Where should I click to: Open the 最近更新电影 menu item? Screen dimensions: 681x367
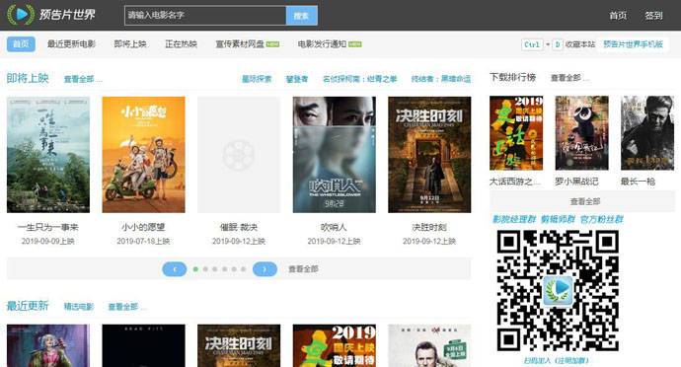coord(71,43)
